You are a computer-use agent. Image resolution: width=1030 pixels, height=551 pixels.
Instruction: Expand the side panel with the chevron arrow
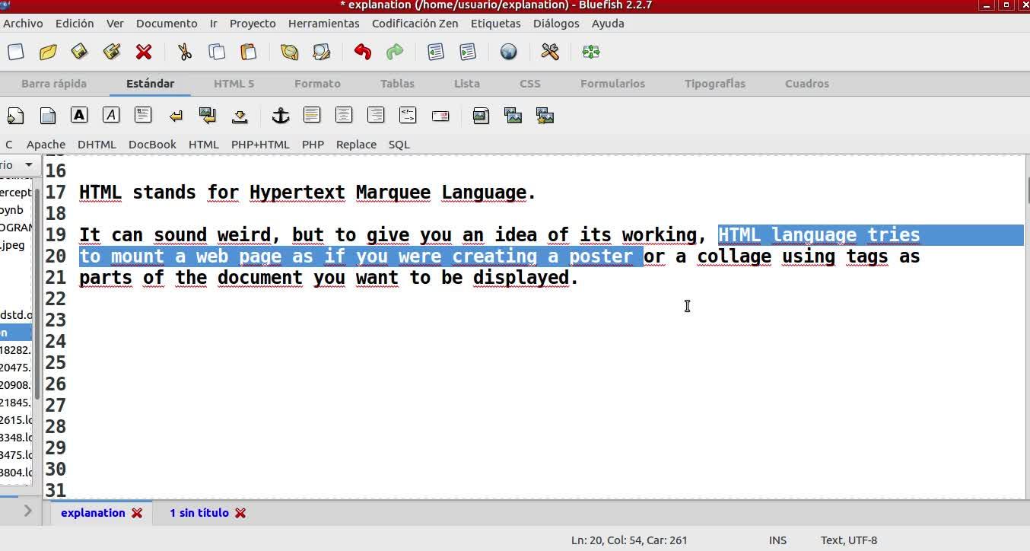27,511
